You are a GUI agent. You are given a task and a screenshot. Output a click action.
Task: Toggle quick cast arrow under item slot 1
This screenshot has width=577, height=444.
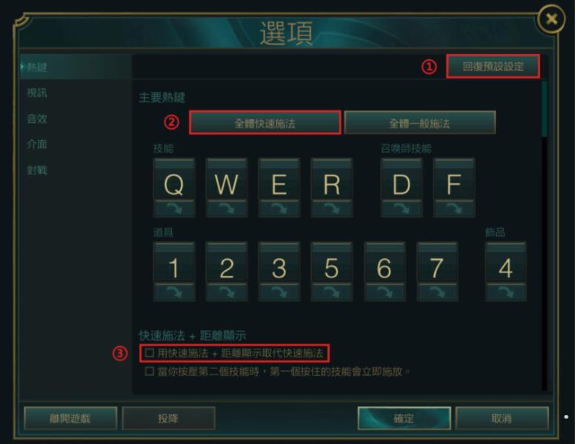[x=174, y=292]
